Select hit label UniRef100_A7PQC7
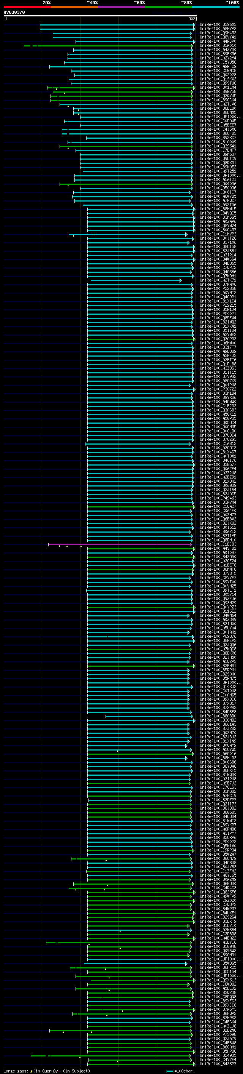The height and width of the screenshot is (1074, 243). [218, 200]
